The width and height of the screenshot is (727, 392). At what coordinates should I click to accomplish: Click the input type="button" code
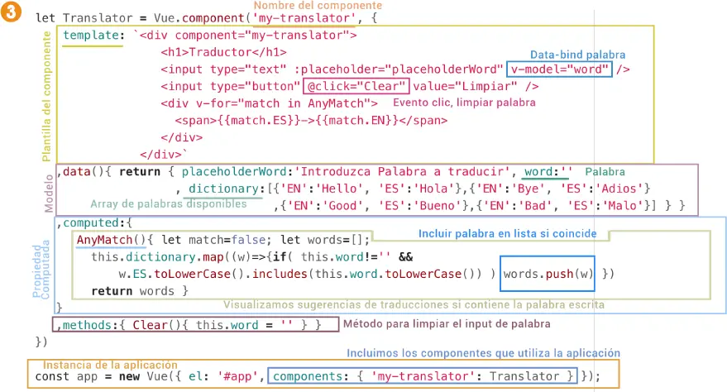coord(231,86)
